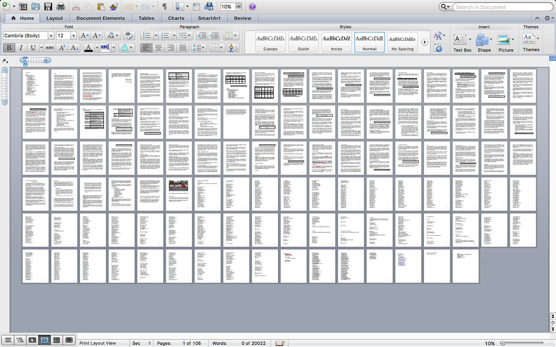Open the highlight color arrow menu
Viewport: 556px width, 347px height.
pos(114,48)
